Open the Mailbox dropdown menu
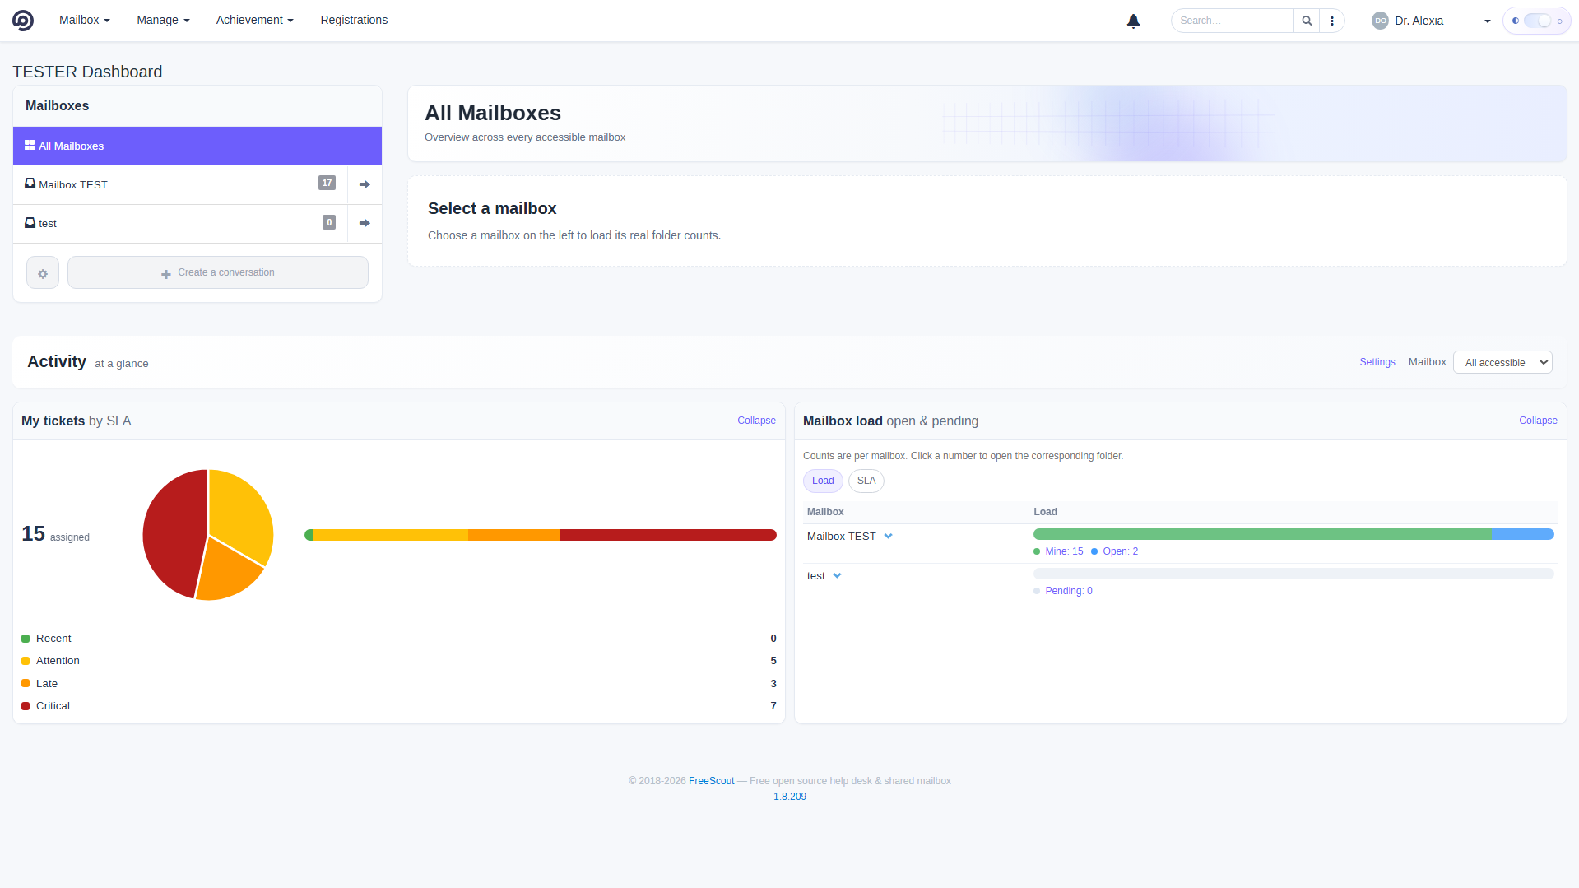Image resolution: width=1579 pixels, height=888 pixels. click(84, 20)
